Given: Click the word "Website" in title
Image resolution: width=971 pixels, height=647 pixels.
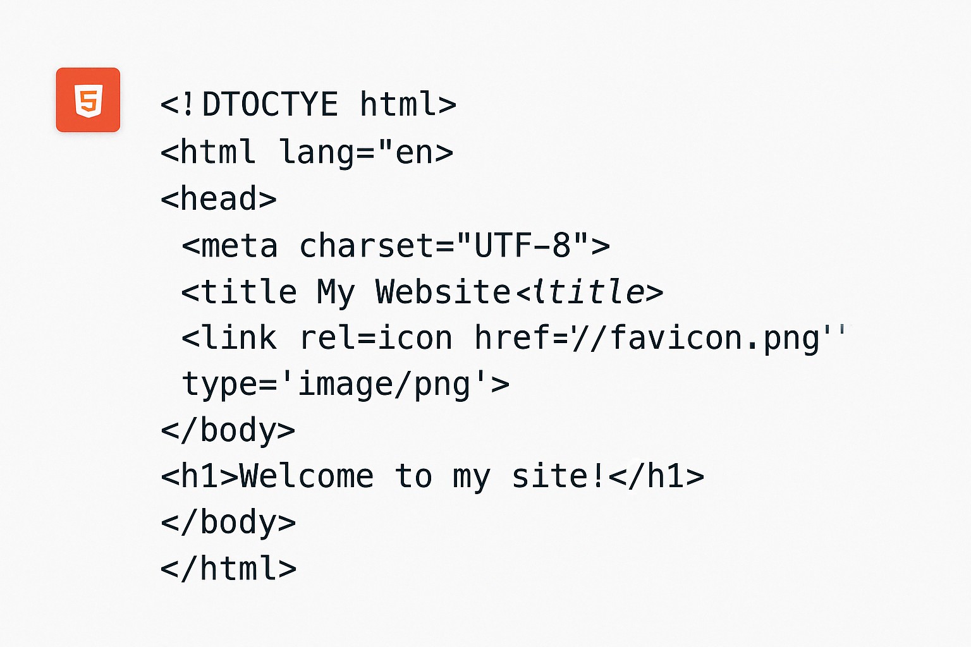Looking at the screenshot, I should coord(443,292).
